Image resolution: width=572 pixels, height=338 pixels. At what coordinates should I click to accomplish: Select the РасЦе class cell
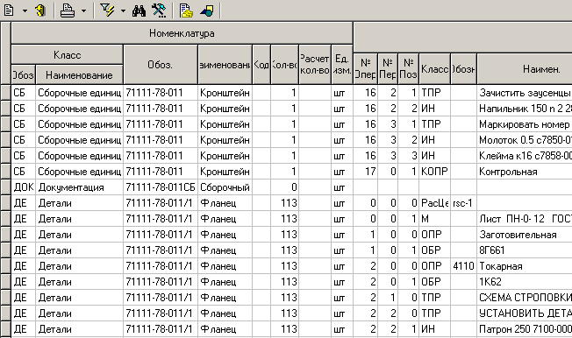coord(434,203)
